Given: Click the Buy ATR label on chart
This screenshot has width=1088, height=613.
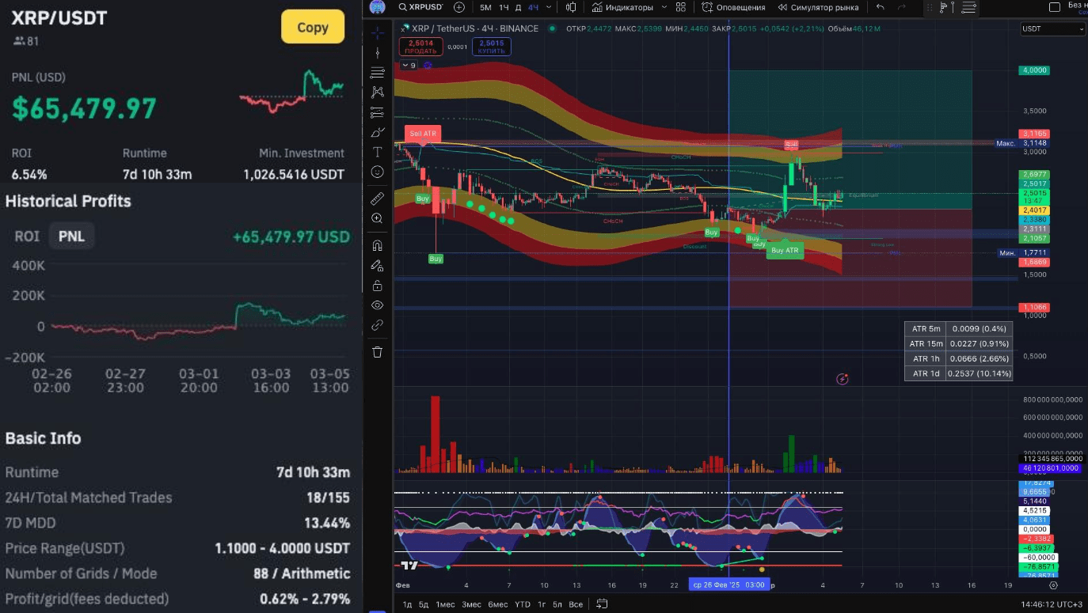Looking at the screenshot, I should click(786, 250).
